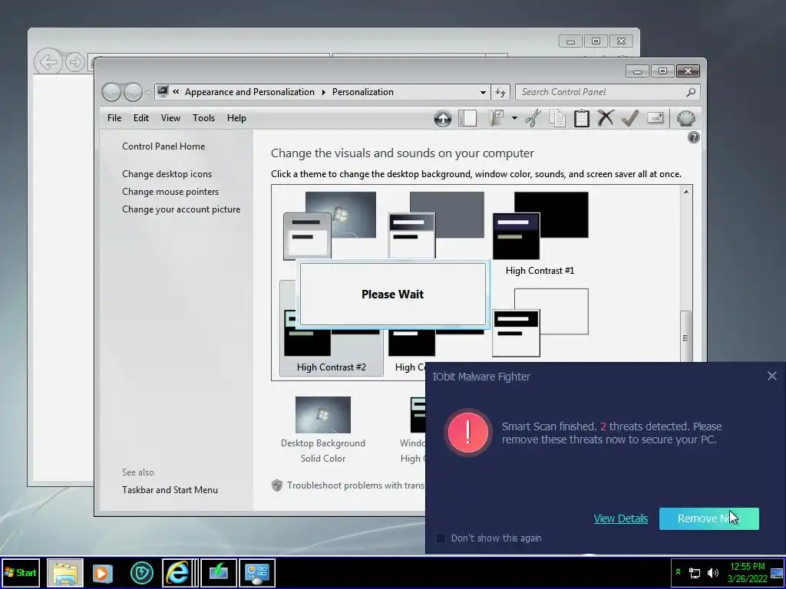This screenshot has width=786, height=589.
Task: Click Appearance and Personalization breadcrumb
Action: pos(249,92)
